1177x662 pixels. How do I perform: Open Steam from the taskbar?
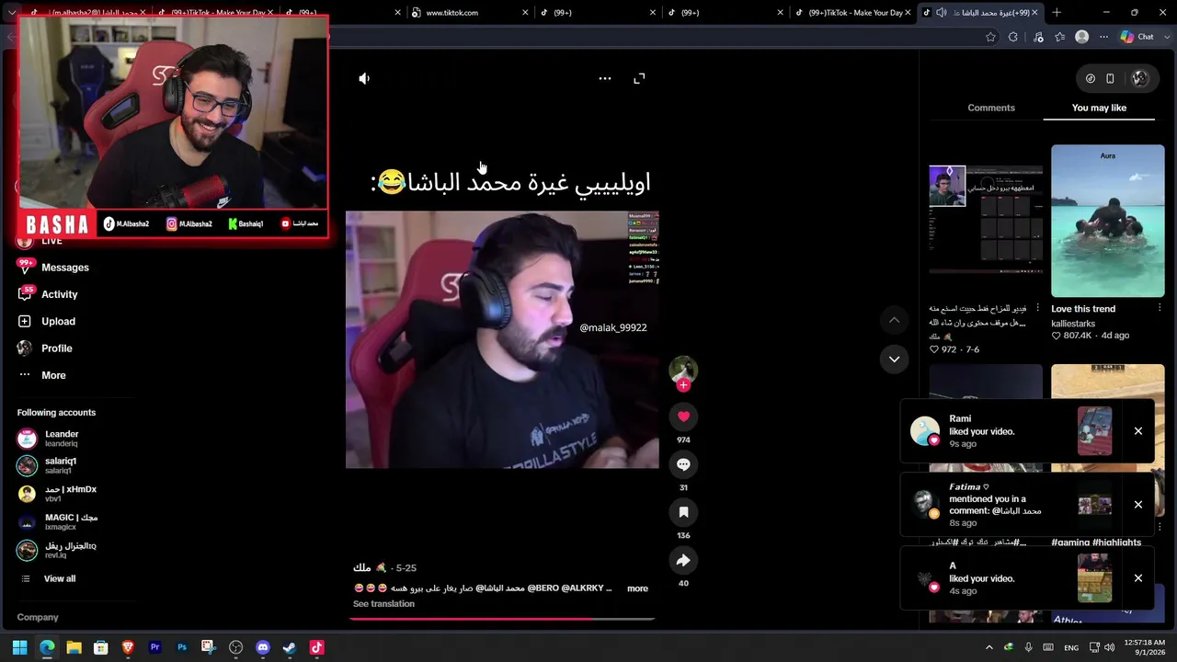[x=290, y=647]
